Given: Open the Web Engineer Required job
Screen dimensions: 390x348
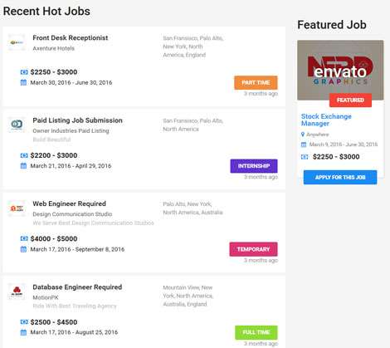Looking at the screenshot, I should click(x=69, y=203).
